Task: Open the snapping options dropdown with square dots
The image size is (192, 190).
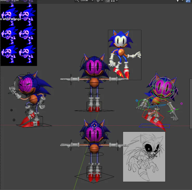Action: pyautogui.click(x=114, y=1)
